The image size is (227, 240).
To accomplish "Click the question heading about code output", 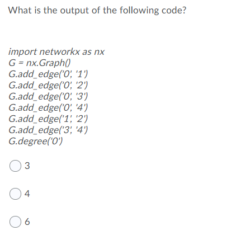I will coord(97,11).
